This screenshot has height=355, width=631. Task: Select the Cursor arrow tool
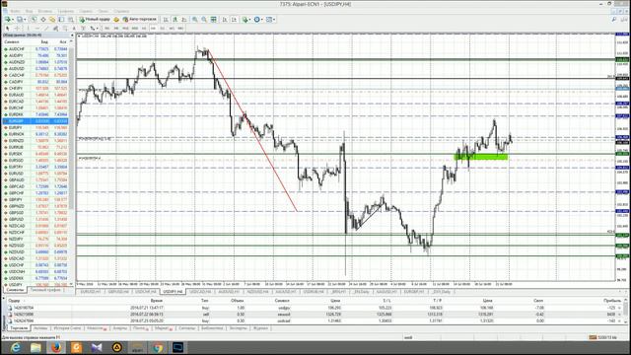7,29
